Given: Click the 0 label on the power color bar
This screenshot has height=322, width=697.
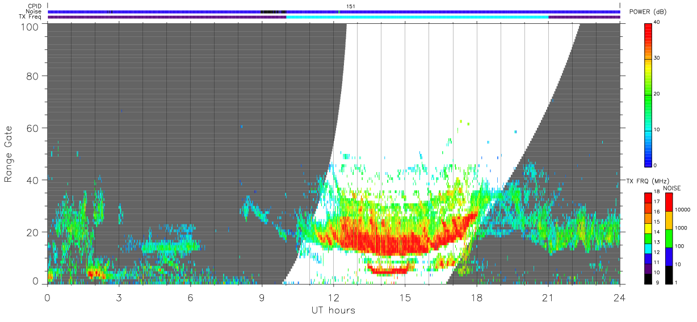Looking at the screenshot, I should point(655,165).
